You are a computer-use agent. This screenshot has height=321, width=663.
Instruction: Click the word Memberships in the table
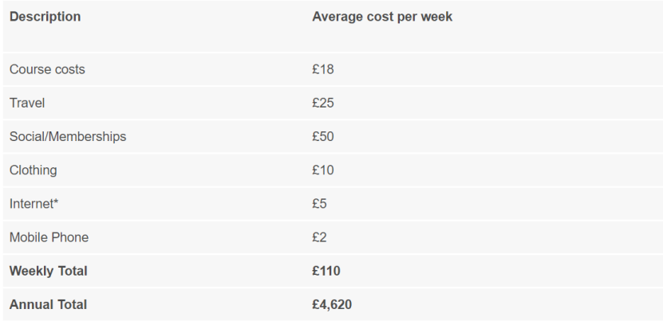[88, 136]
